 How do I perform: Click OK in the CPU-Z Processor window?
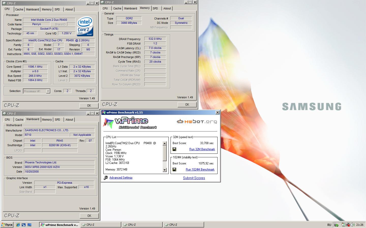tap(89, 106)
